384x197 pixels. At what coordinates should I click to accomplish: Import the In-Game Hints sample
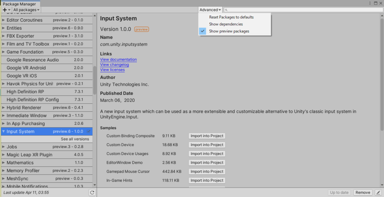207,181
